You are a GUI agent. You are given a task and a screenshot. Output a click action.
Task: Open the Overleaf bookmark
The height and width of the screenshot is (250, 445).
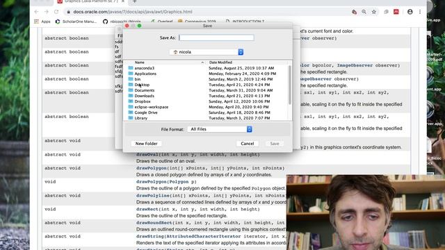162,22
